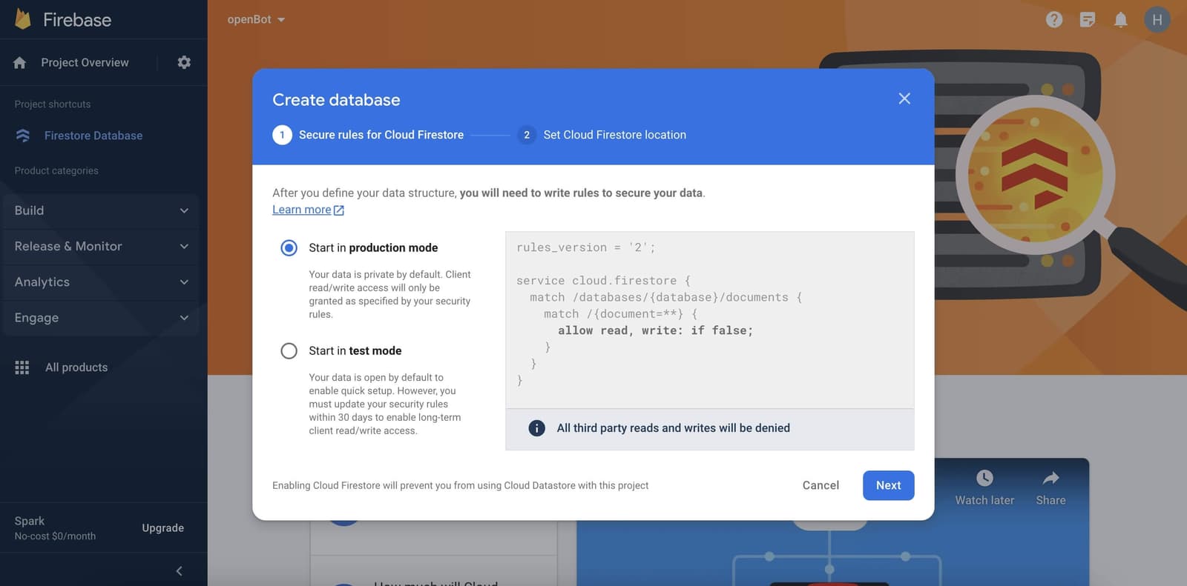The height and width of the screenshot is (586, 1187).
Task: Expand the Analytics category
Action: pyautogui.click(x=101, y=282)
